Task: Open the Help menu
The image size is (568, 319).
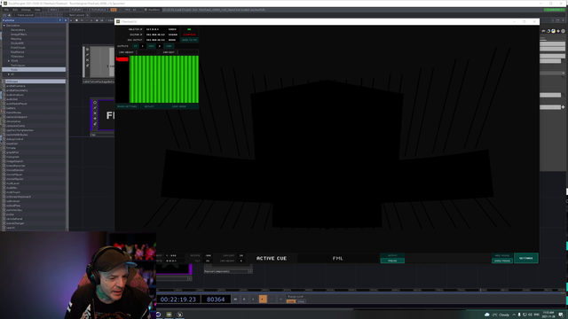Action: tap(37, 10)
